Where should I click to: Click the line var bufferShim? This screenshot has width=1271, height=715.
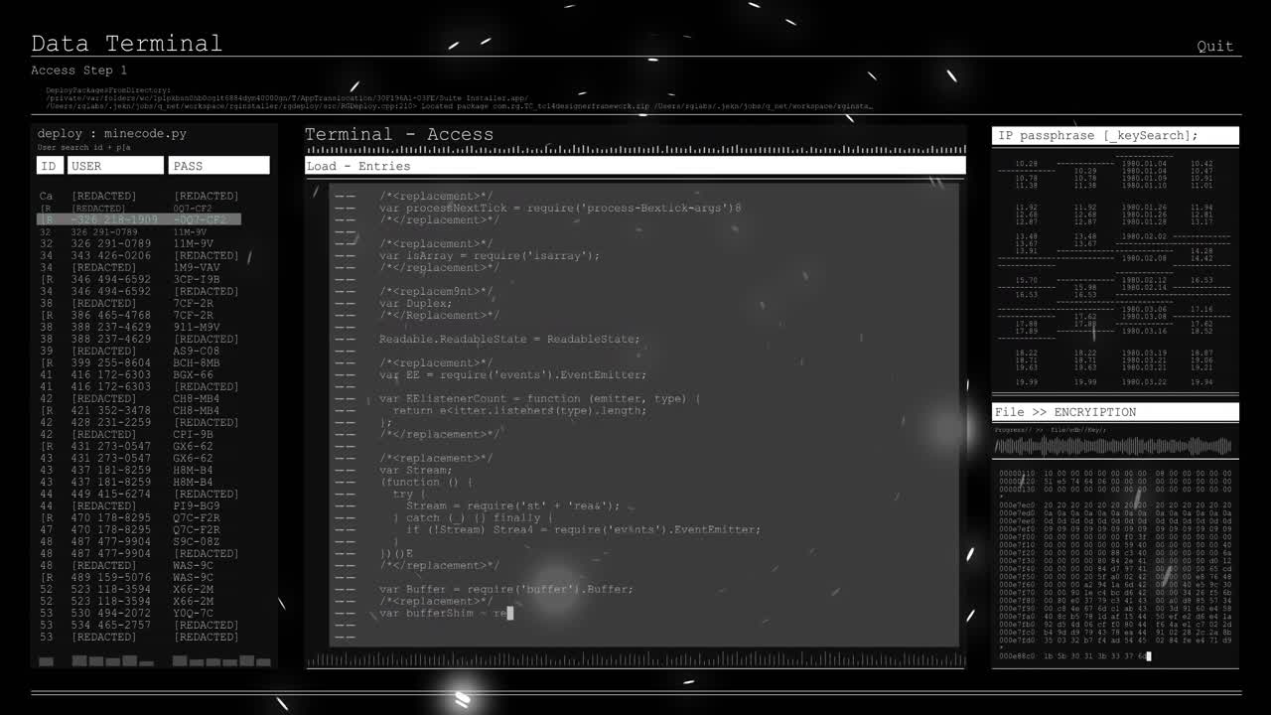tap(445, 613)
